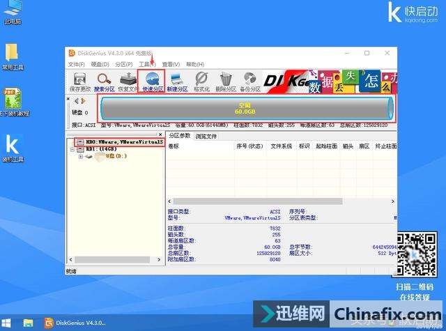This screenshot has height=331, width=446.
Task: Click the 序号(状态) column header
Action: 250,146
